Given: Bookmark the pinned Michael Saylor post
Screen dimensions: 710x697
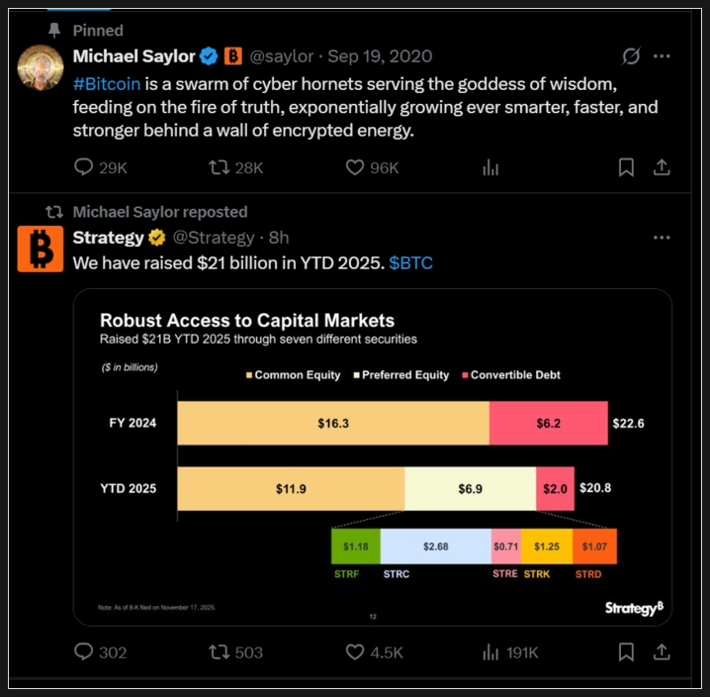Looking at the screenshot, I should coord(626,167).
